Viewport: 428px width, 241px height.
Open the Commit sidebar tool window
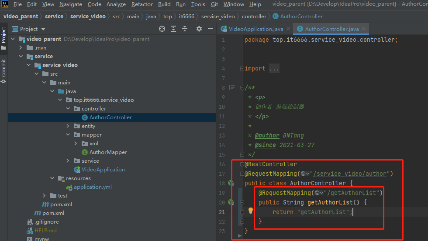pyautogui.click(x=3, y=71)
